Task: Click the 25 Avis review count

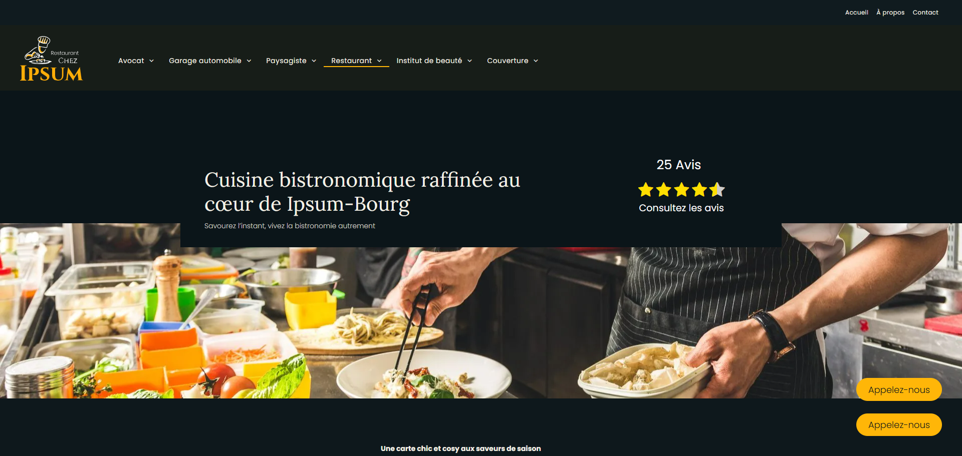Action: coord(678,165)
